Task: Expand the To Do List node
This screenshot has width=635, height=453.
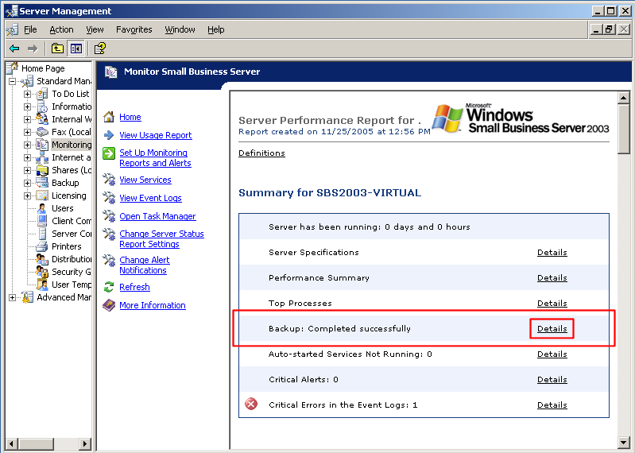Action: [x=27, y=94]
